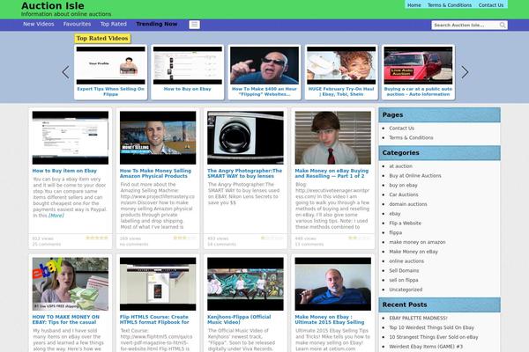The image size is (529, 352).
Task: Open Contact Us under Pages sidebar
Action: pos(401,128)
